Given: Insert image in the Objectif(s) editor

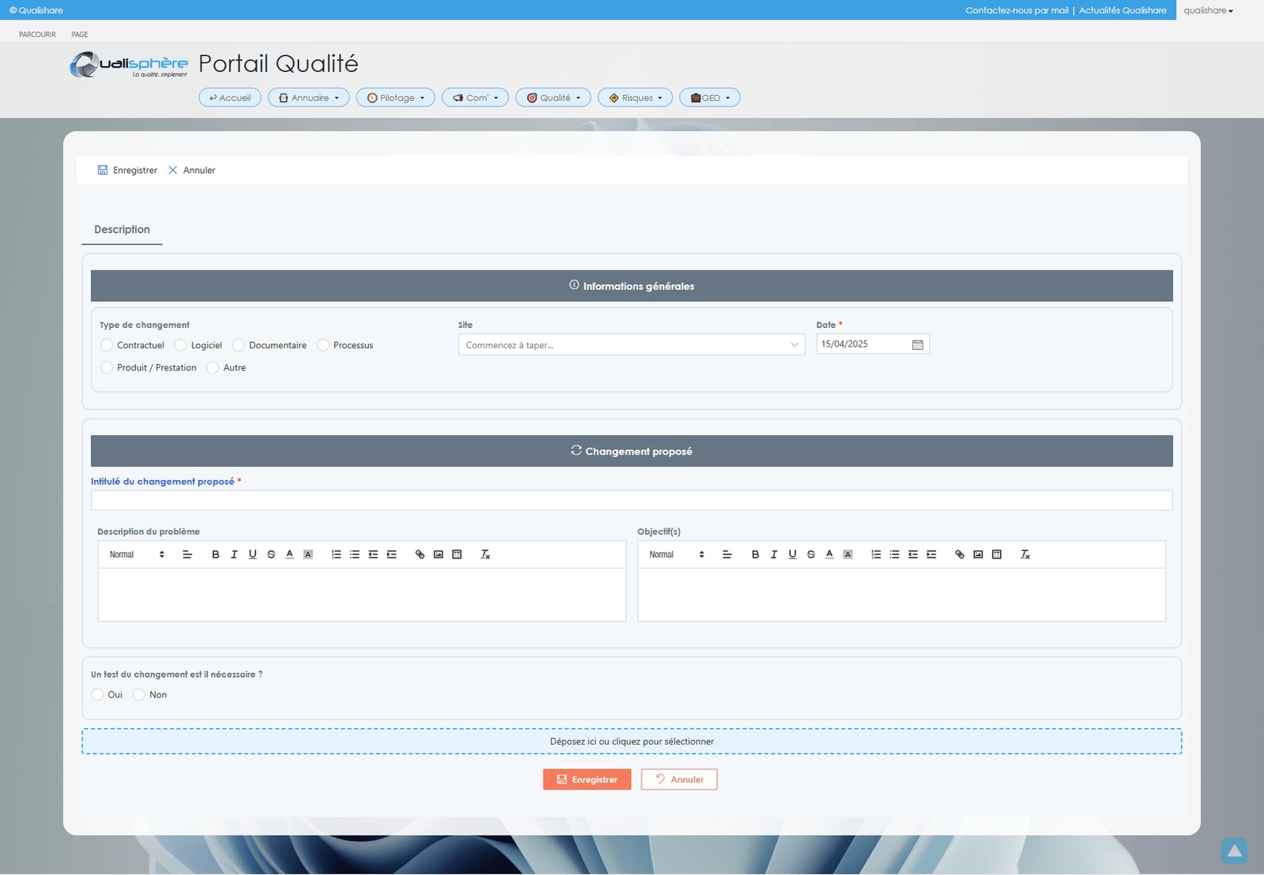Looking at the screenshot, I should tap(978, 554).
